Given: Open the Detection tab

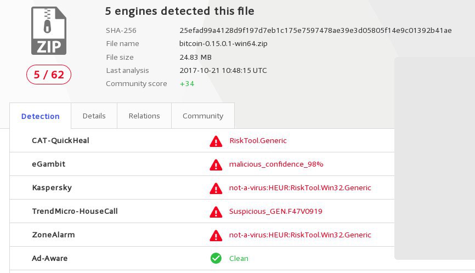Looking at the screenshot, I should [40, 116].
